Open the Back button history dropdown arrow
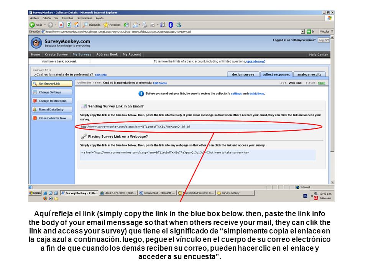Viewport: 368px width, 276px height. (x=45, y=25)
